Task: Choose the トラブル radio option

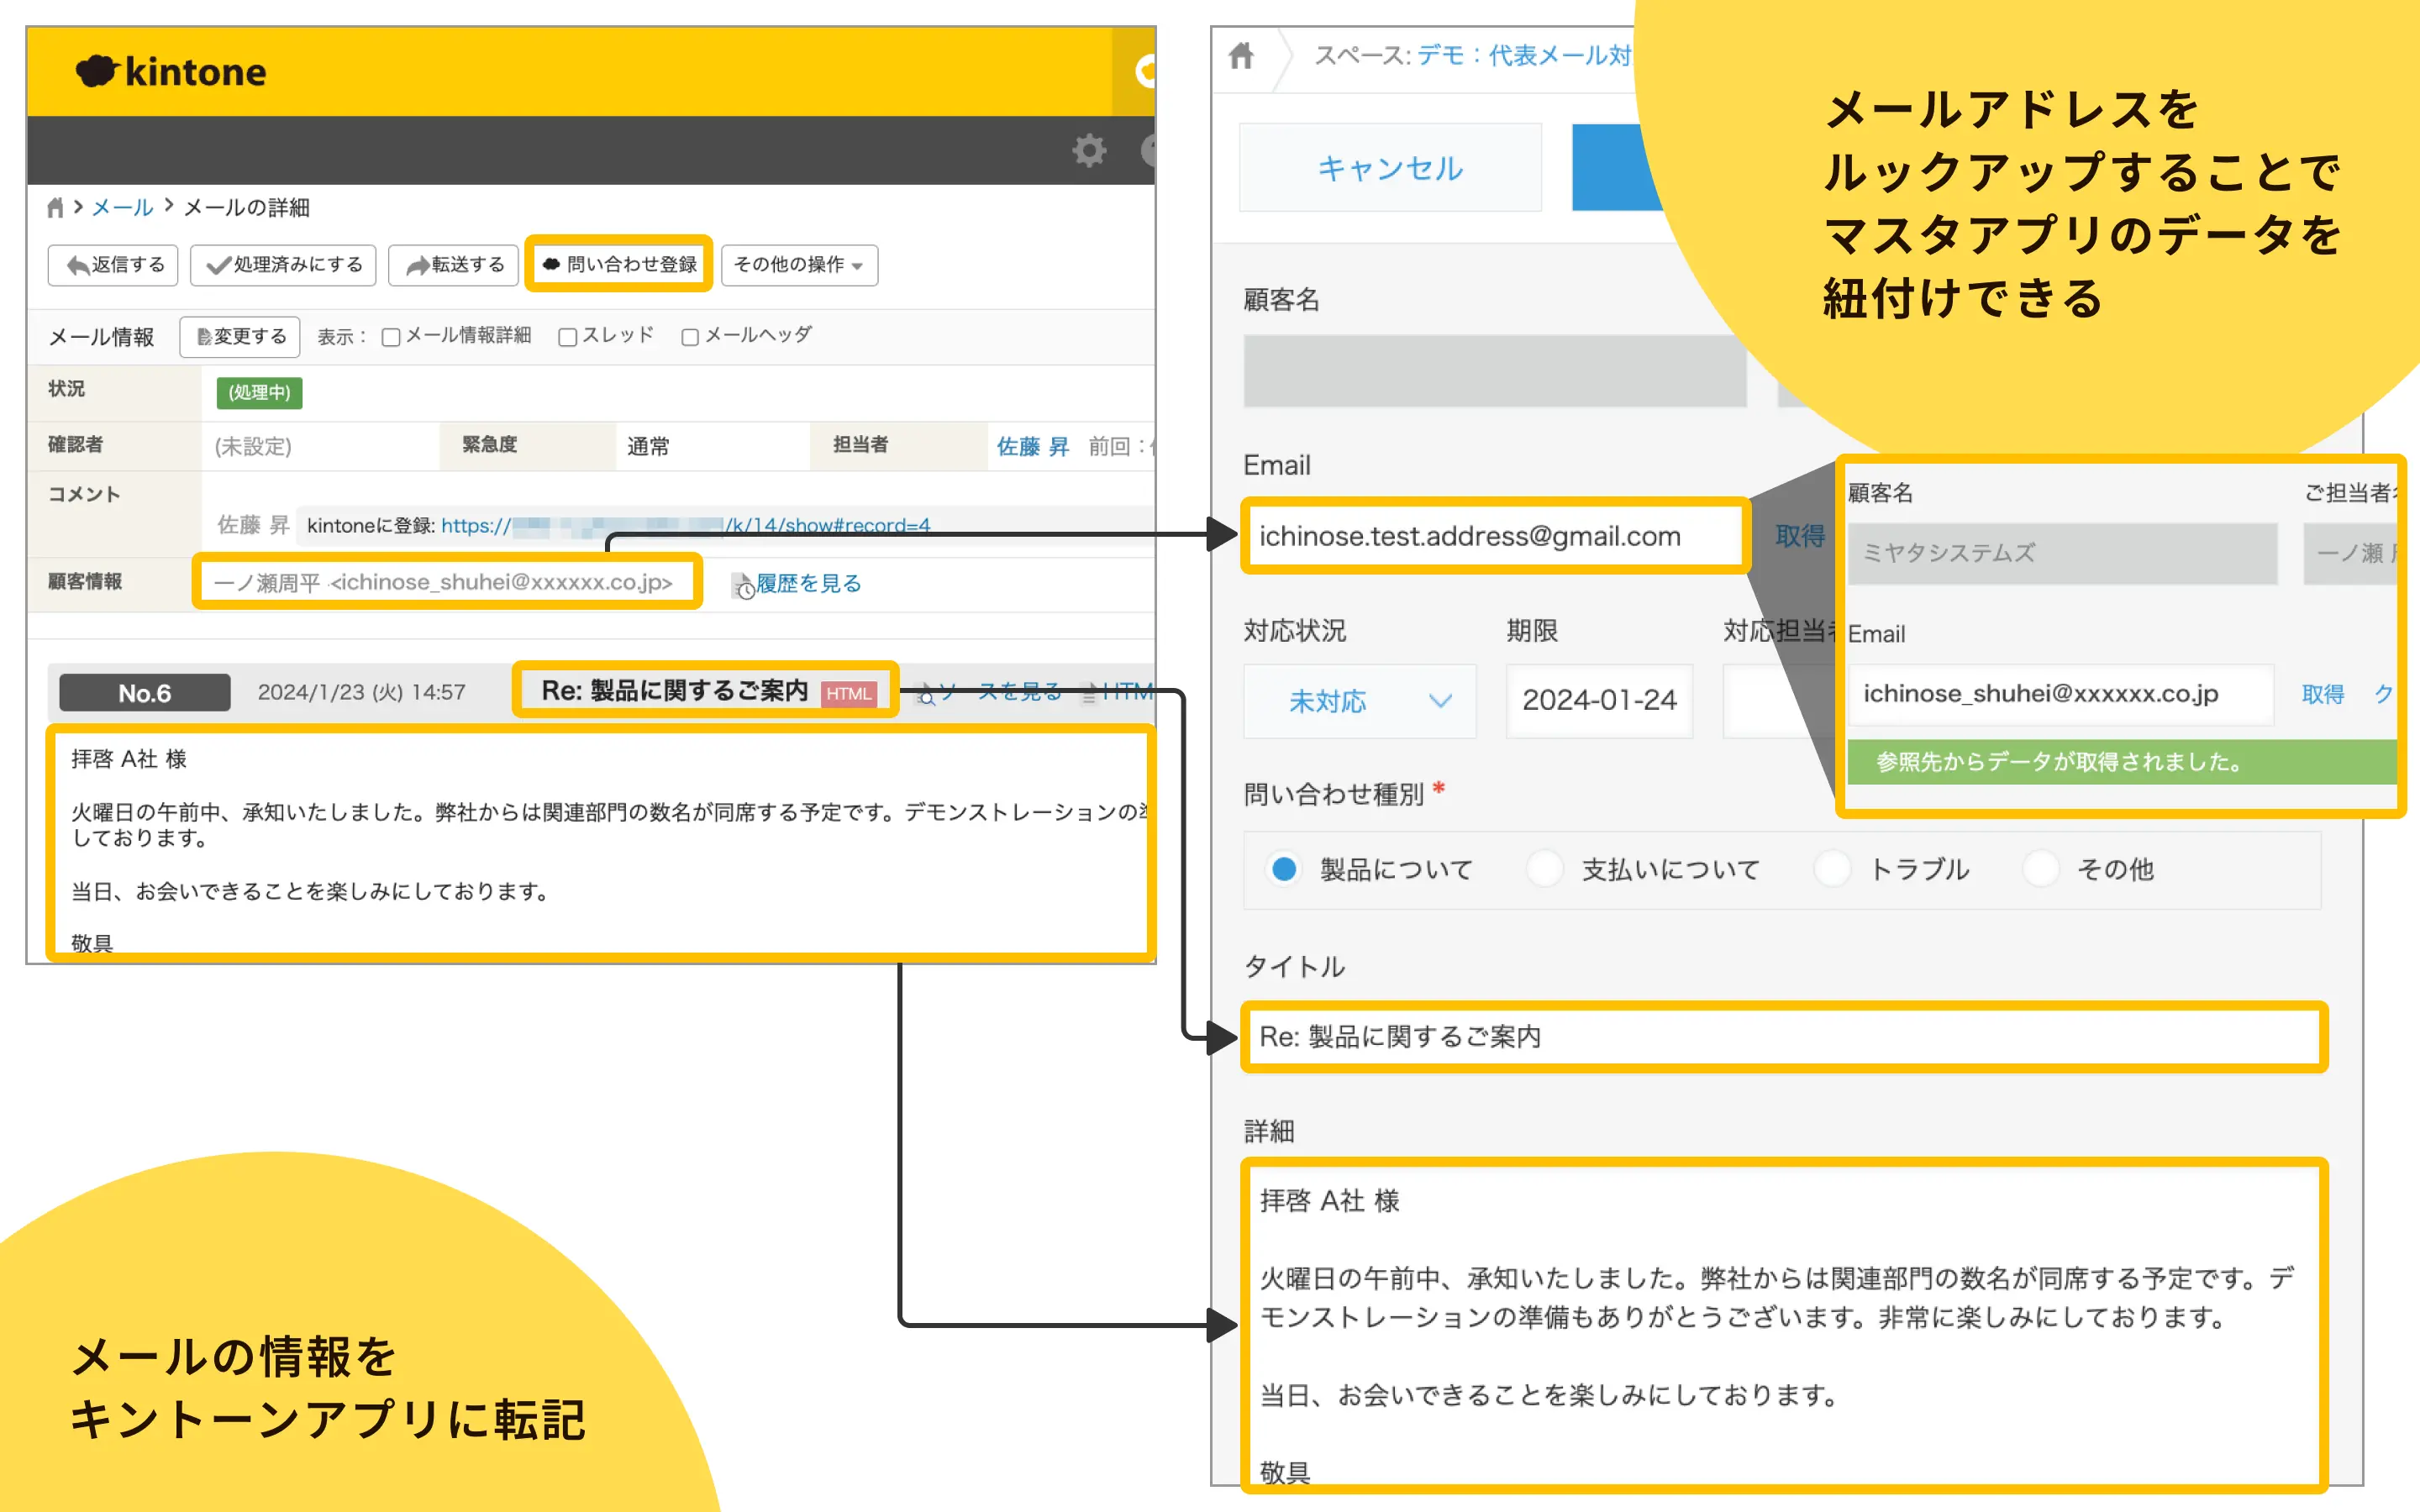Action: (x=1832, y=869)
